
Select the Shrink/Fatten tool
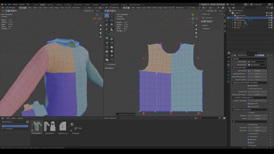(x=112, y=56)
